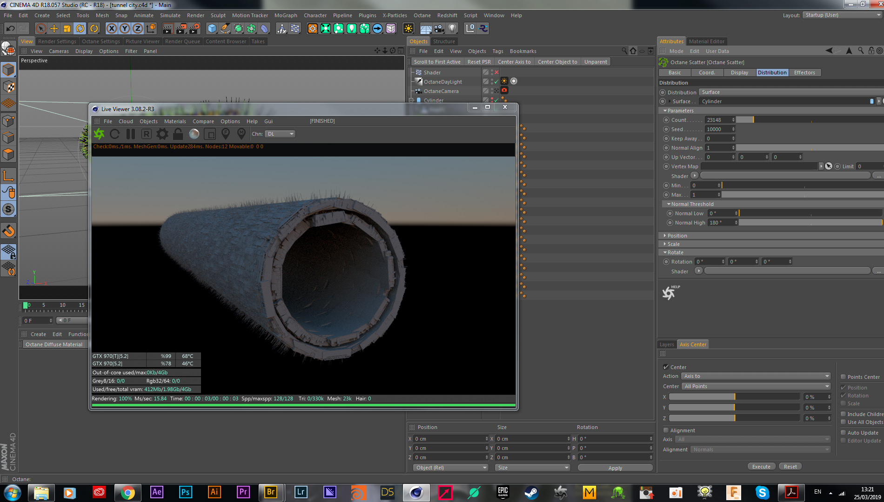Open the Action 'Axis to' dropdown
This screenshot has height=502, width=884.
[756, 376]
